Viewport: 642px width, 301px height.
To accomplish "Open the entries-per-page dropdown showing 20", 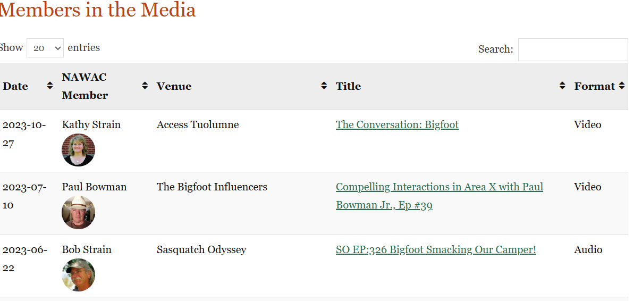I will click(45, 48).
